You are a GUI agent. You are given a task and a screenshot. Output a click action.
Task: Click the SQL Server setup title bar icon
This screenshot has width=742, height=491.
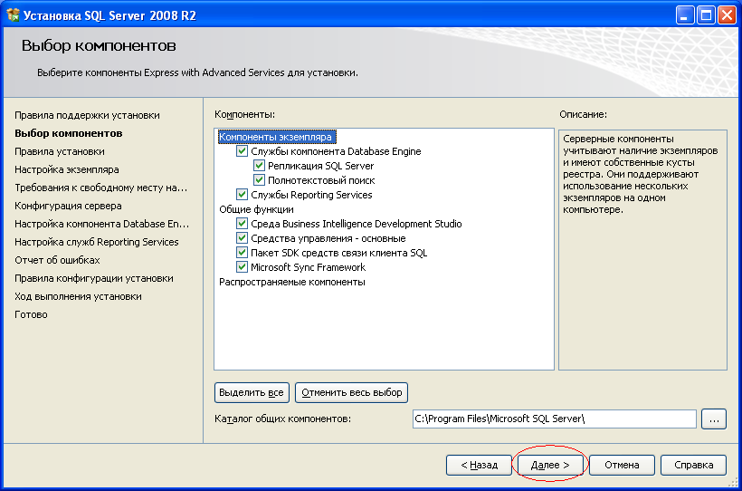tap(13, 16)
